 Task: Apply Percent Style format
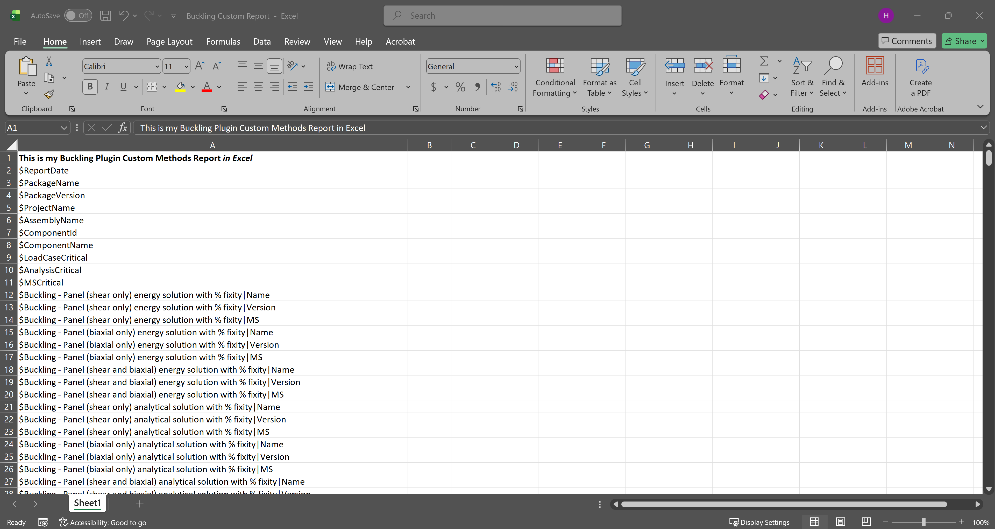pos(460,87)
